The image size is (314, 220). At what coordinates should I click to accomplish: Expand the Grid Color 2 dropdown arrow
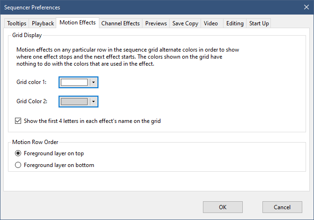(x=93, y=101)
